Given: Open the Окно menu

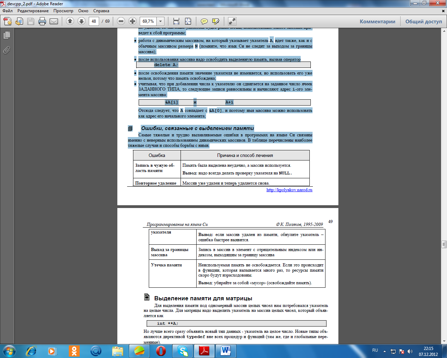Looking at the screenshot, I should tap(83, 11).
